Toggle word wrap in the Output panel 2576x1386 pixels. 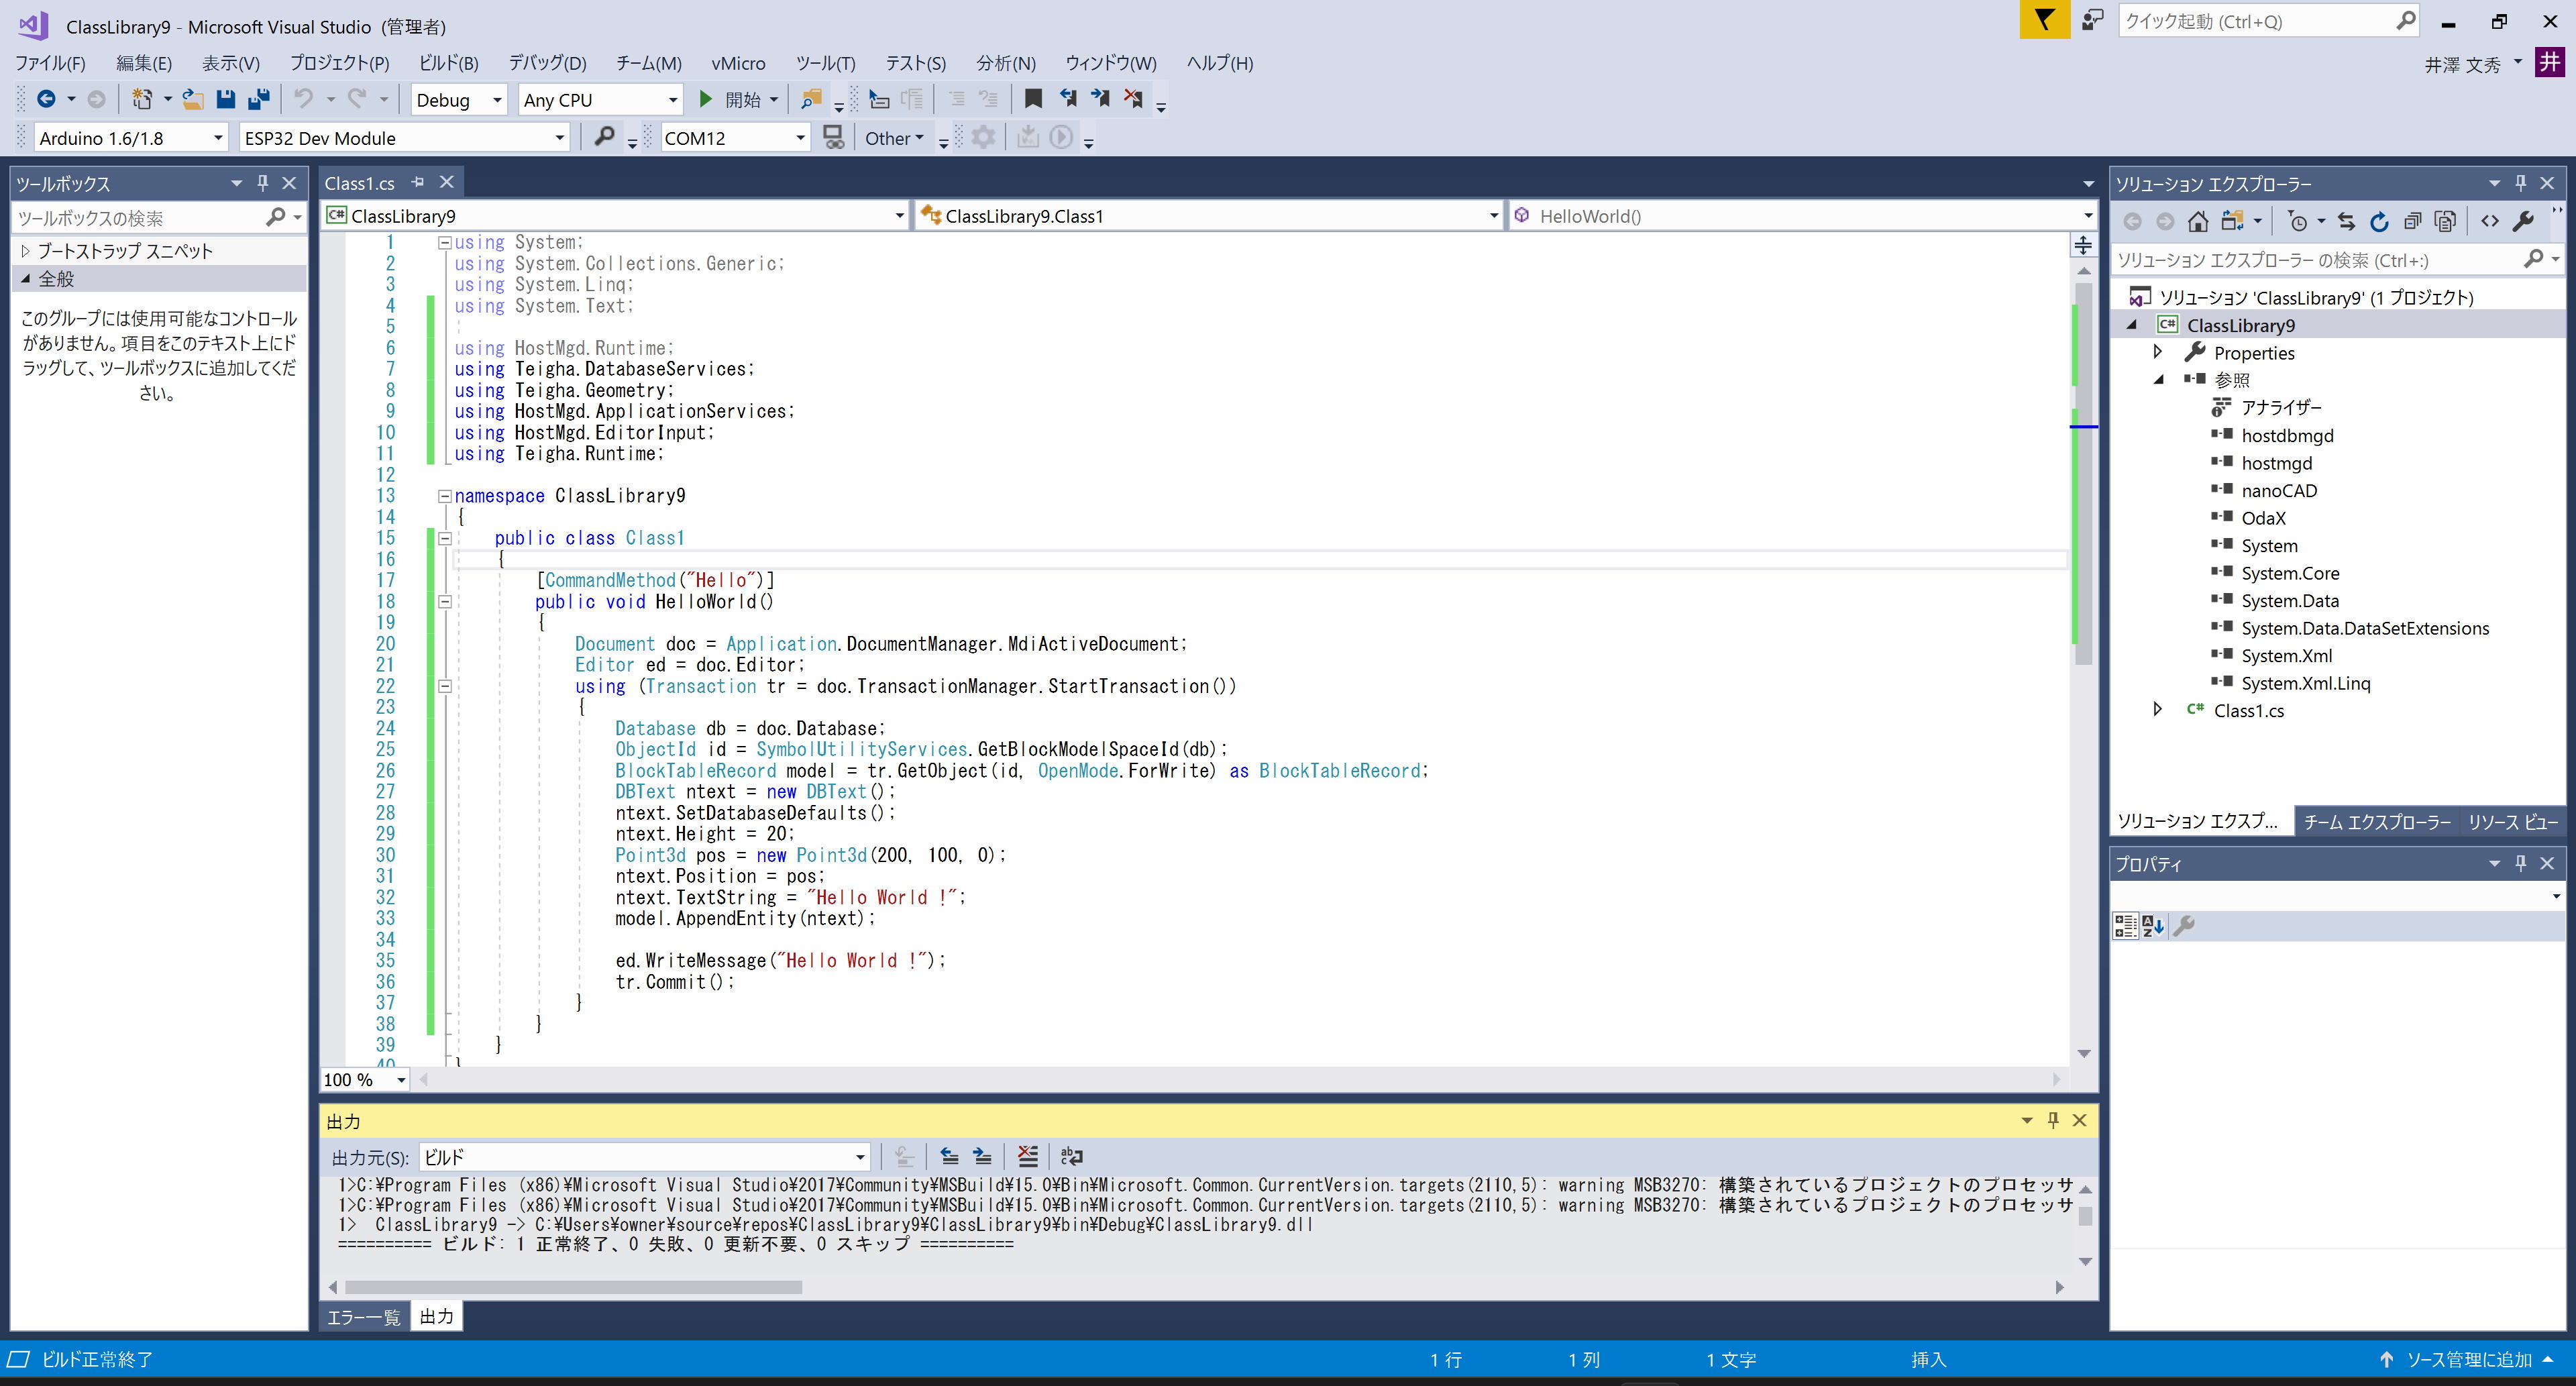pos(1071,1156)
